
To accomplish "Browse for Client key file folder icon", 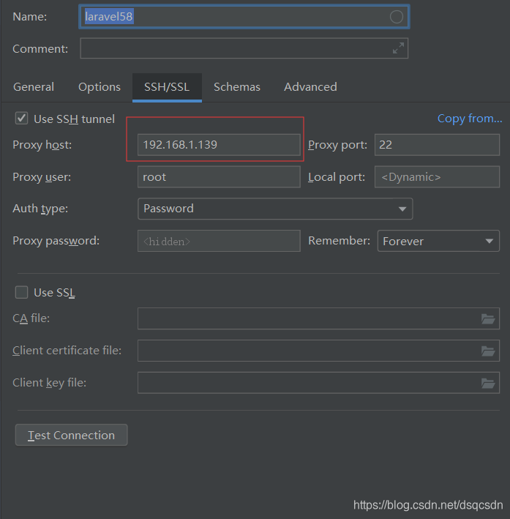I will [488, 383].
